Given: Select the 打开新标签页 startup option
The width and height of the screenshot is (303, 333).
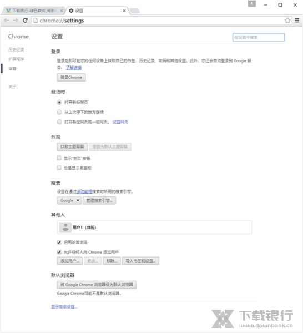Looking at the screenshot, I should click(59, 102).
